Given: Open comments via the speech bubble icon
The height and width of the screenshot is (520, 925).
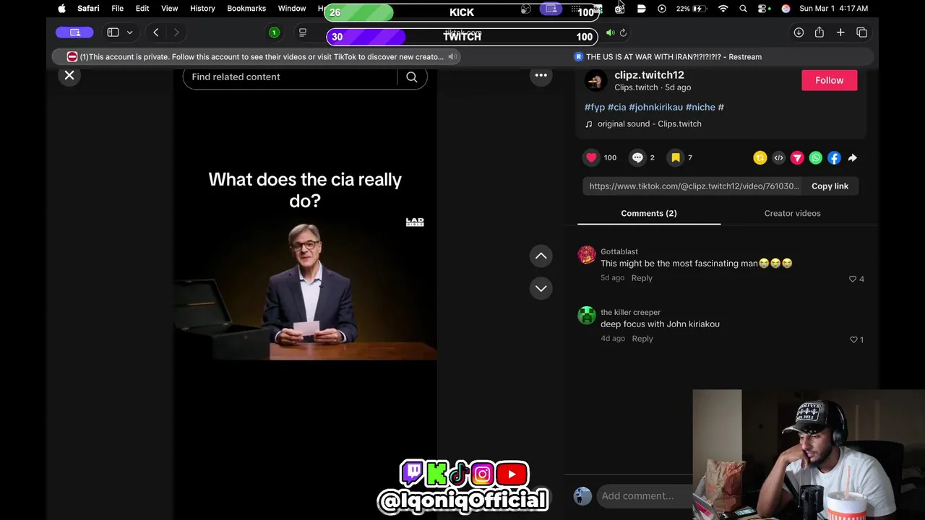Looking at the screenshot, I should point(637,157).
